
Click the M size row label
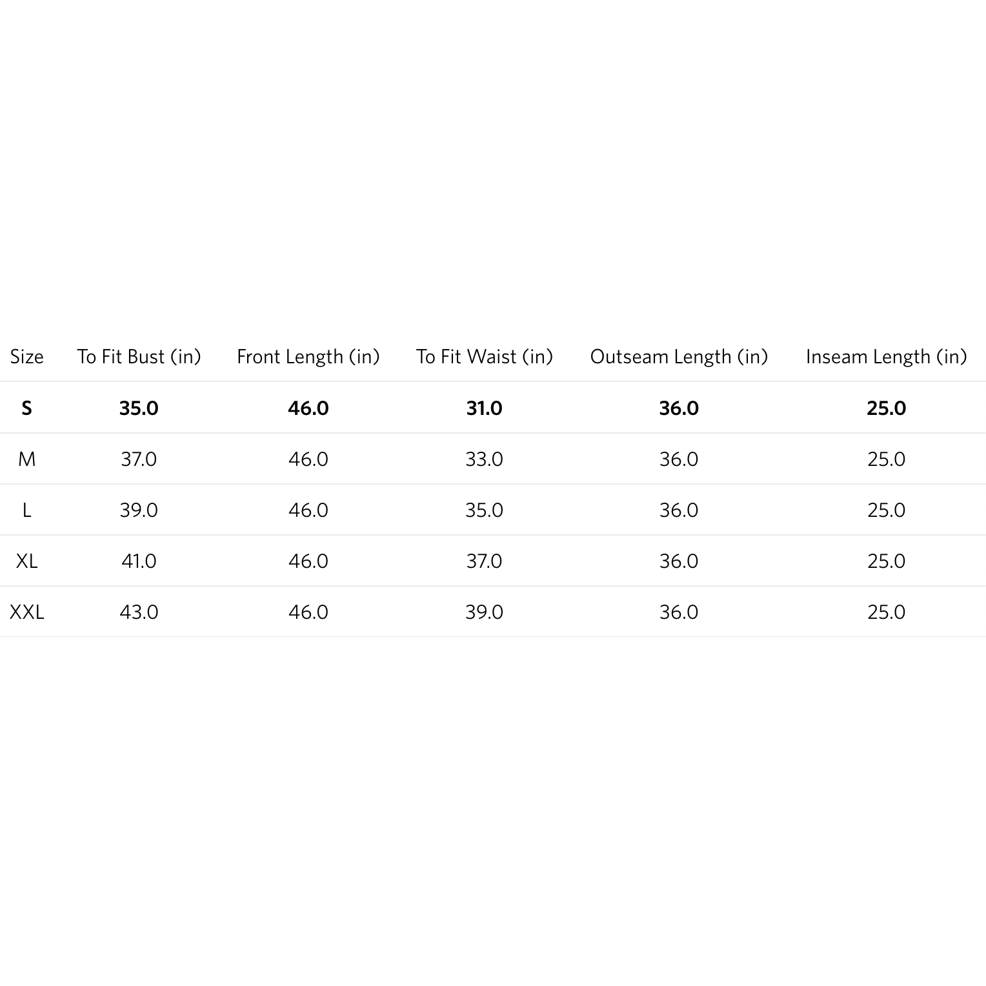(x=26, y=459)
